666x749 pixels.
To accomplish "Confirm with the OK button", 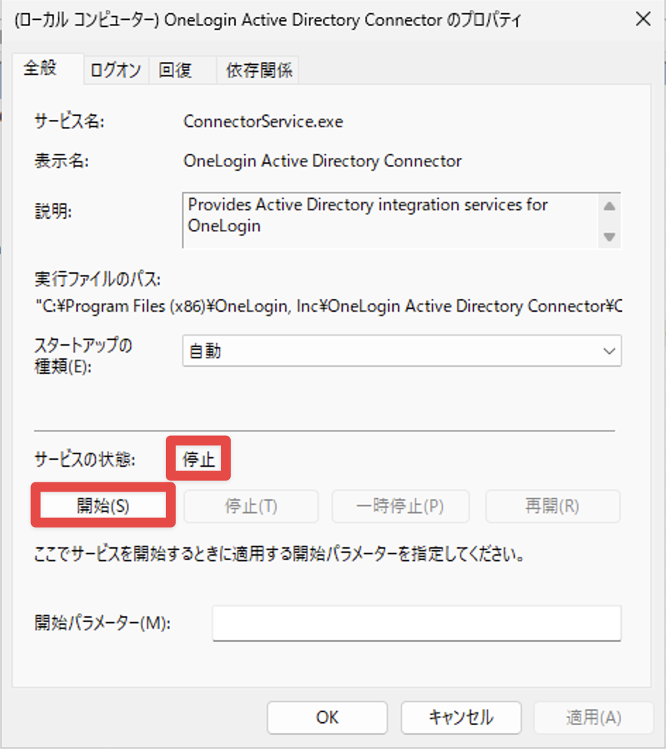I will 327,717.
